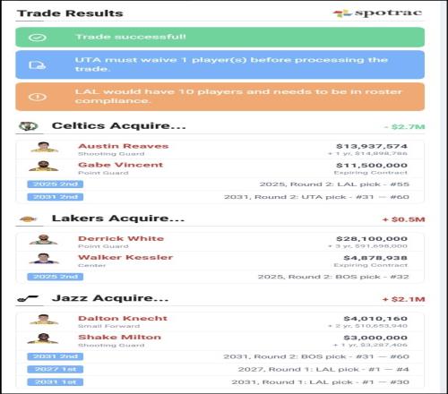Open Austin Reaves player link
This screenshot has height=394, width=448.
(x=124, y=146)
